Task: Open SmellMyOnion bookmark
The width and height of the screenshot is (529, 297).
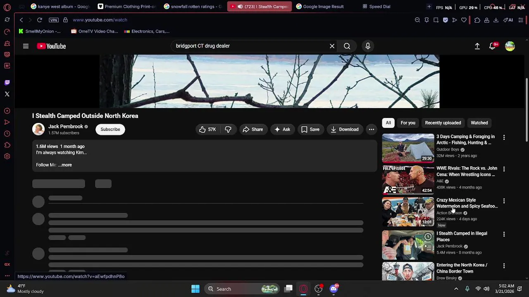Action: coord(40,31)
